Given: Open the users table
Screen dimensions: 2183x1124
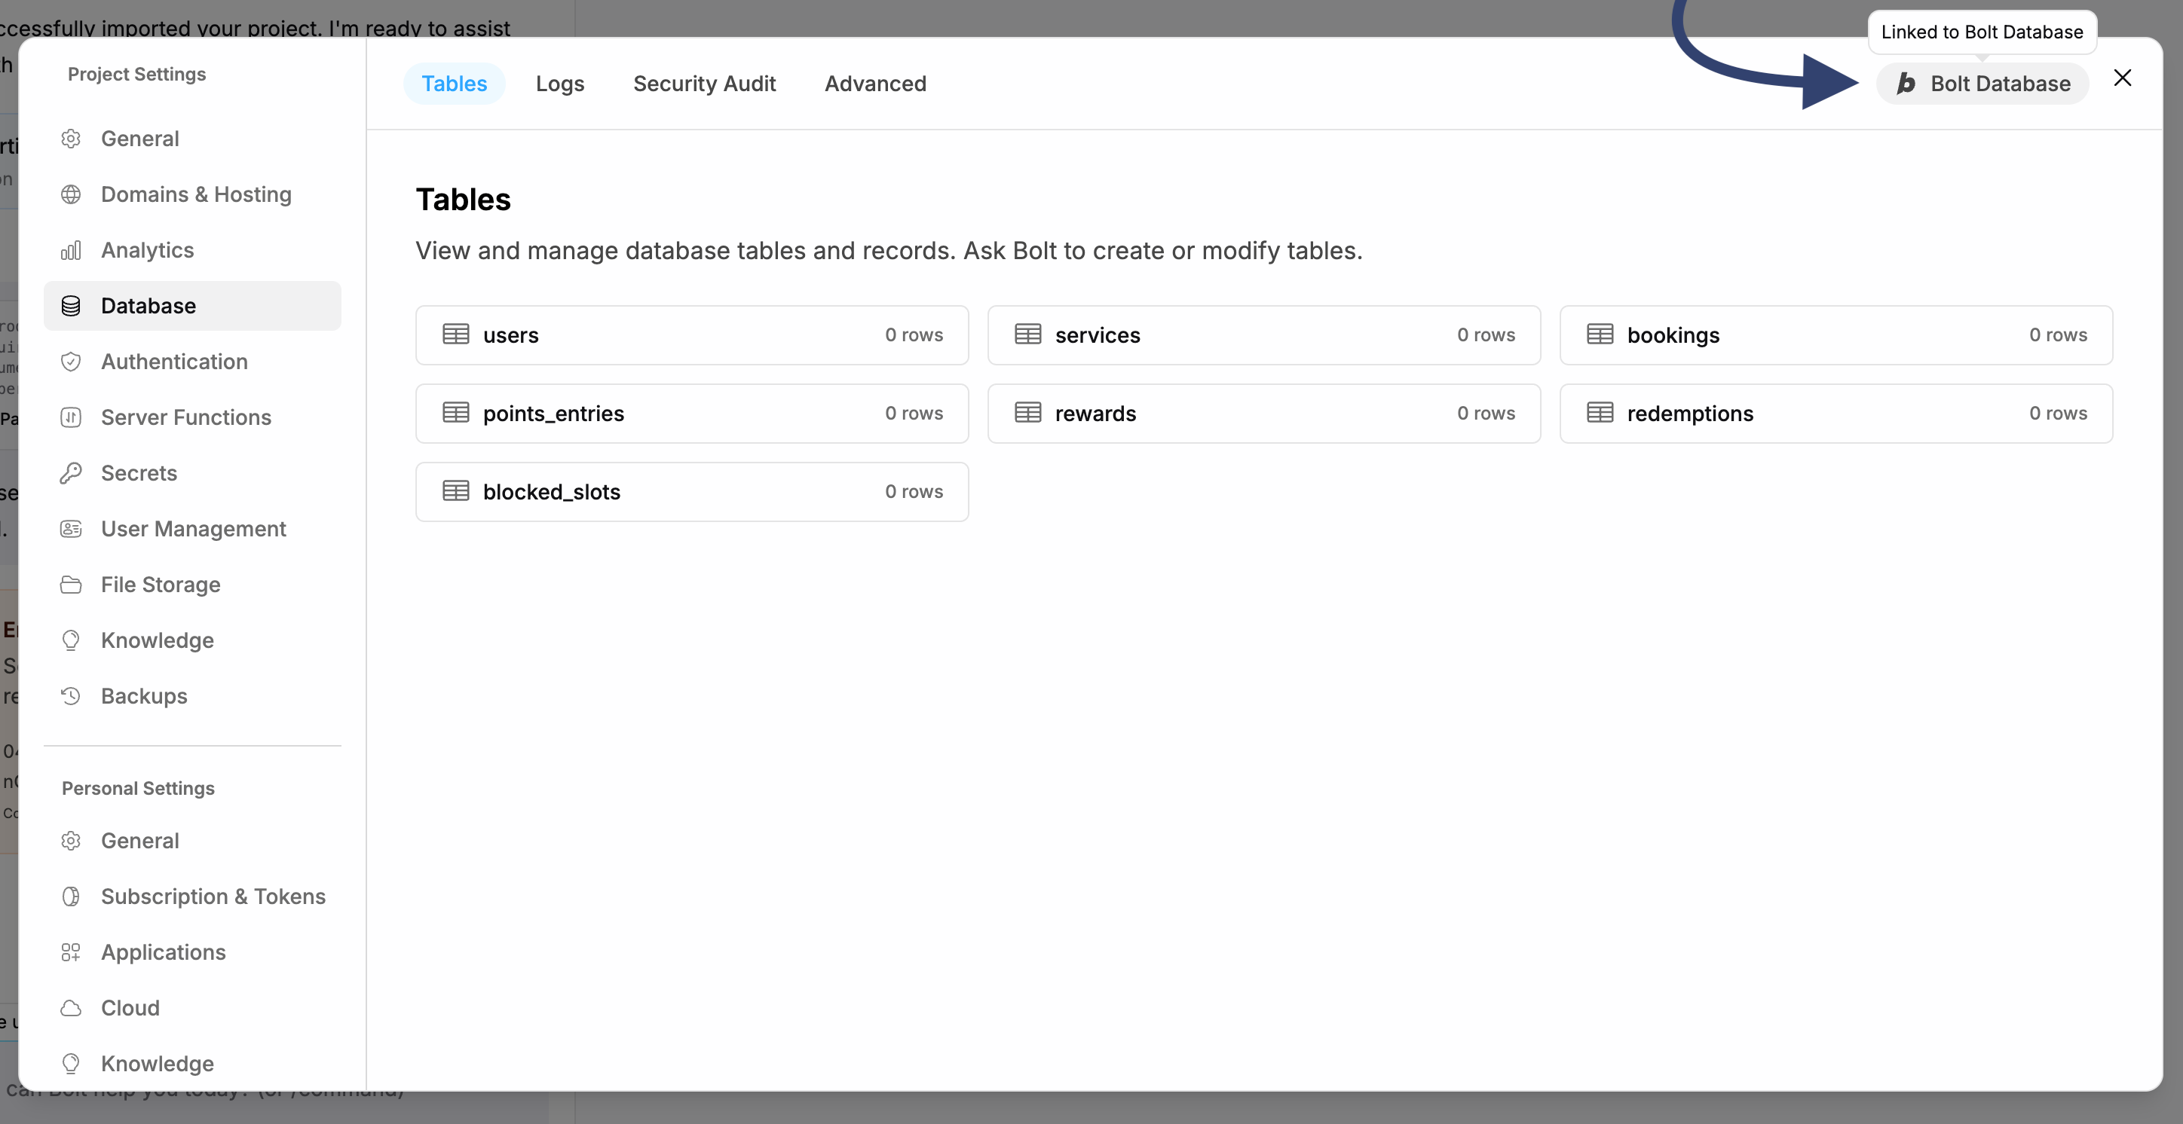Looking at the screenshot, I should pos(691,334).
